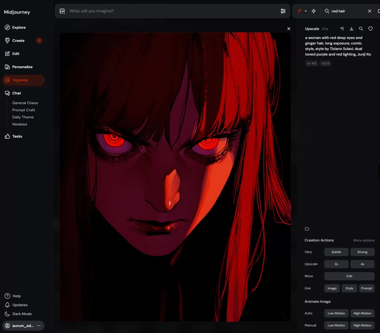Click the image upload icon in prompt bar
380x333 pixels.
click(62, 11)
